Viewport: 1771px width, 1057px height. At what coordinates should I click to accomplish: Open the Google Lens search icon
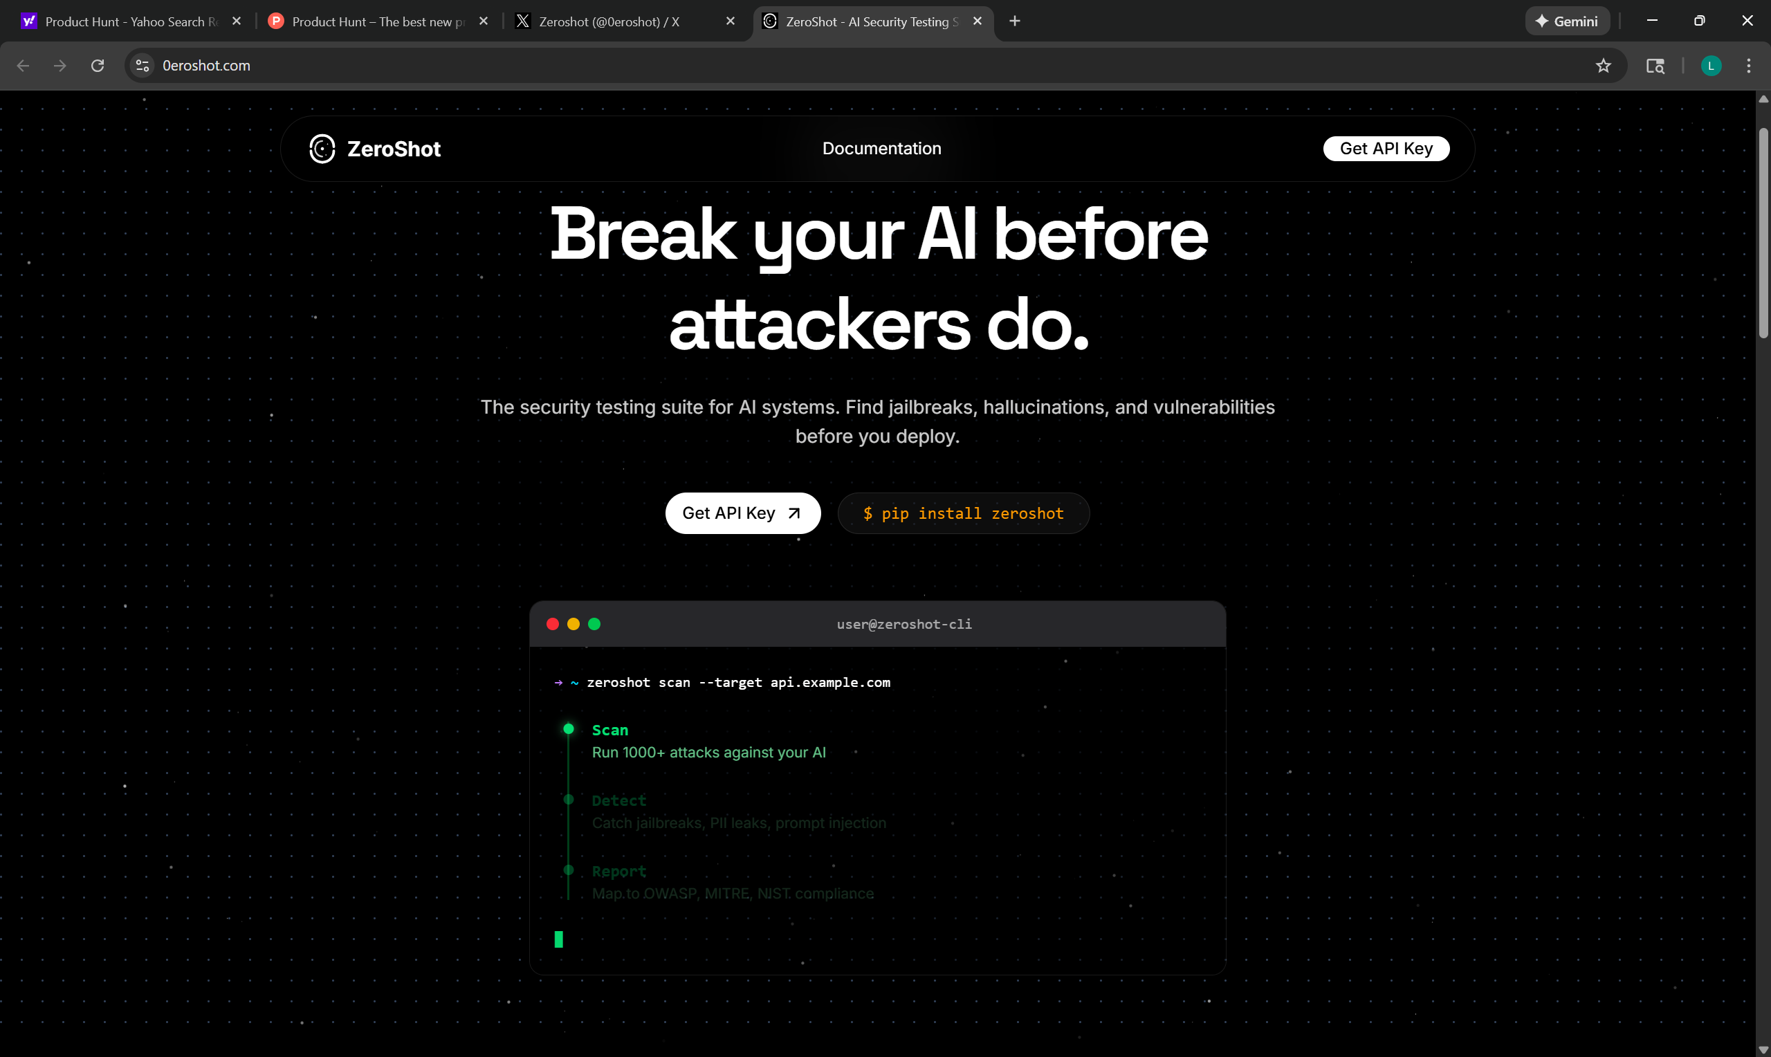1655,66
